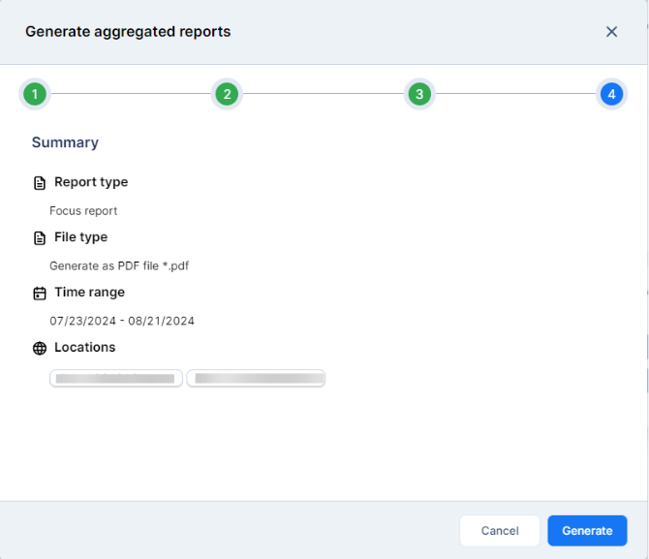
Task: Click the globe icon next to Locations
Action: (x=40, y=349)
